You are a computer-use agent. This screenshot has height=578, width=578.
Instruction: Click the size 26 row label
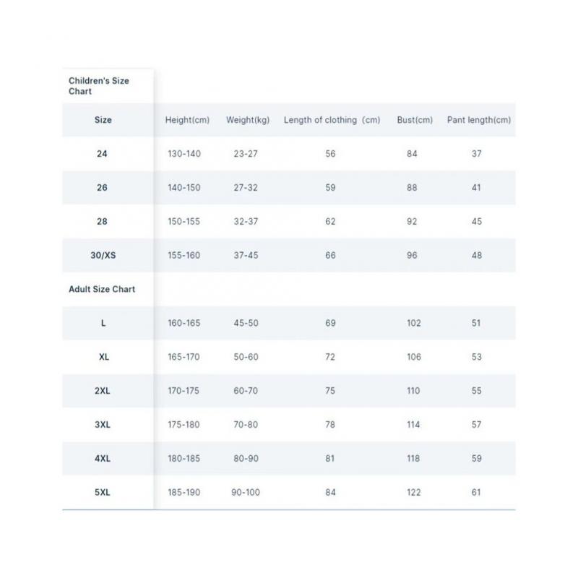(102, 188)
